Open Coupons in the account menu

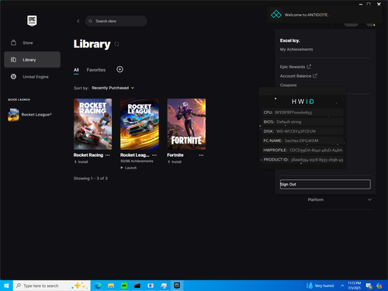[288, 85]
